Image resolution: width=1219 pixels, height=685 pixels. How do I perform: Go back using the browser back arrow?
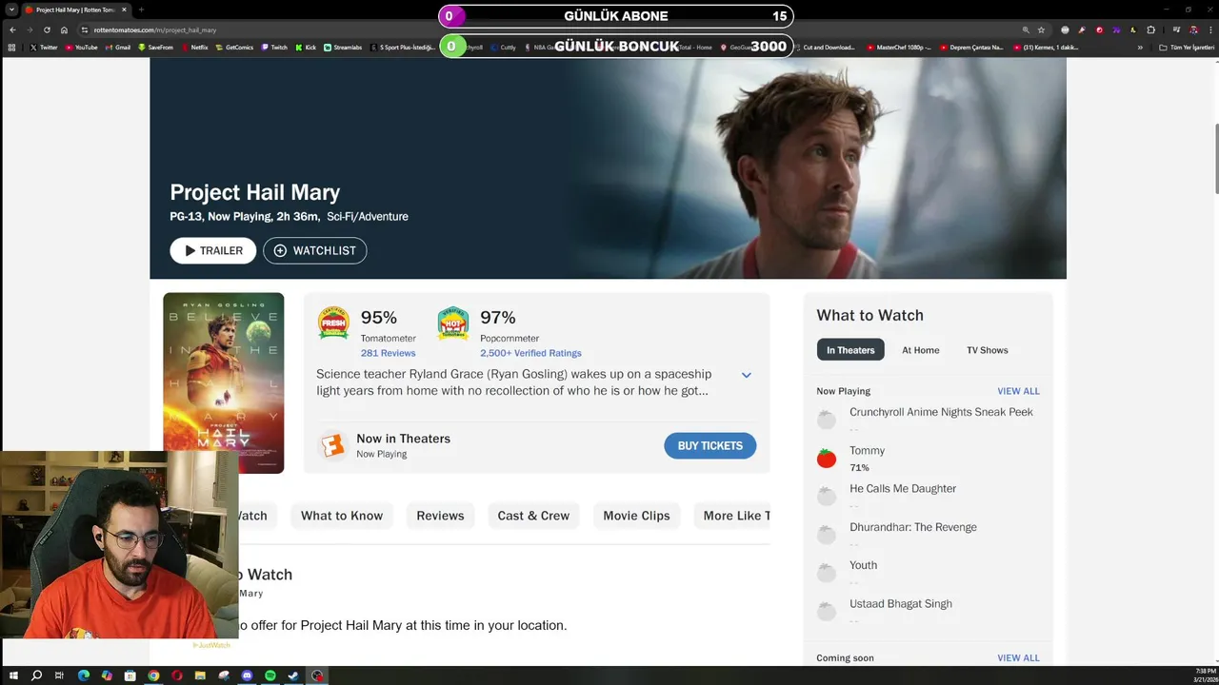point(12,29)
